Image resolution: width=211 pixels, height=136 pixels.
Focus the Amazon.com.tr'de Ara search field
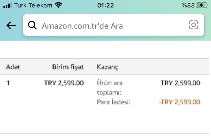pos(113,25)
